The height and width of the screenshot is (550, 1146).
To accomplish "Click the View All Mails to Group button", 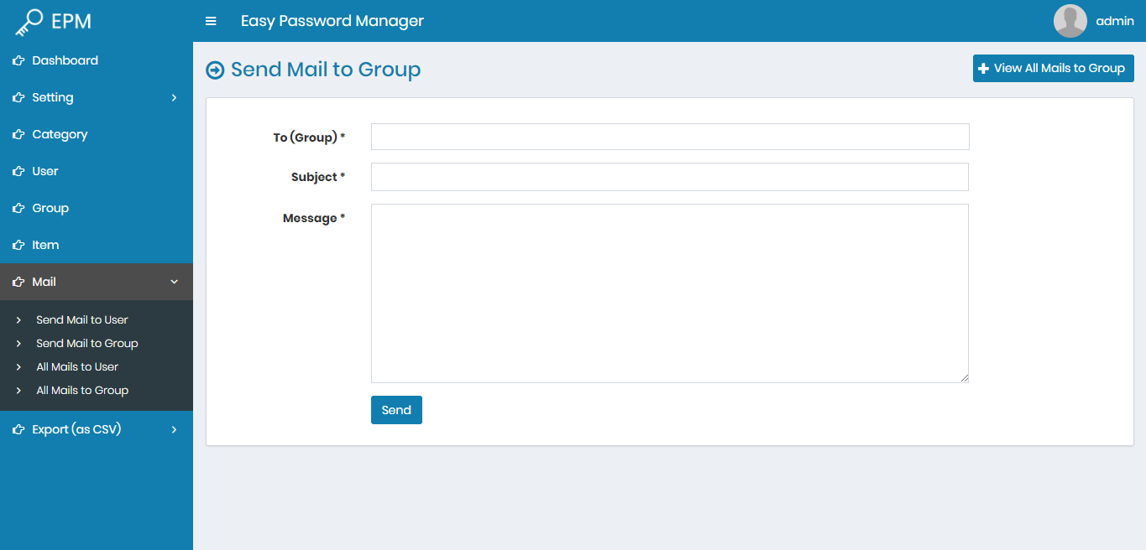I will click(x=1053, y=68).
